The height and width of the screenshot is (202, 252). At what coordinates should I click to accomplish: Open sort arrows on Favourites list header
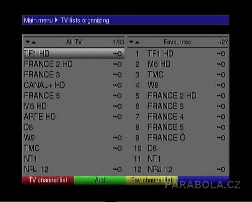coord(134,42)
